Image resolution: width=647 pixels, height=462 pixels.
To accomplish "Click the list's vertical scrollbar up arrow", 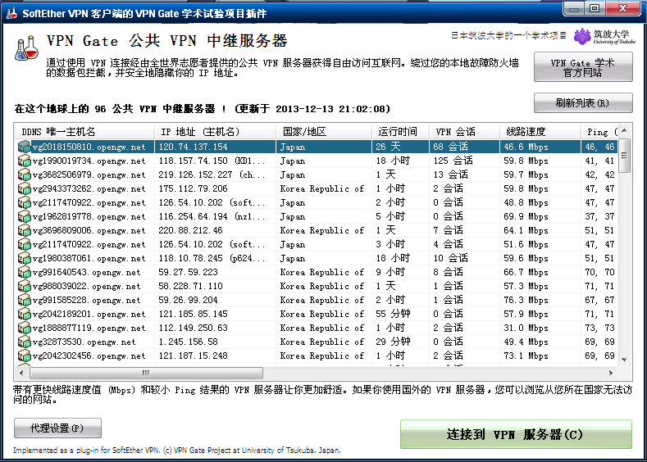I will coord(624,130).
